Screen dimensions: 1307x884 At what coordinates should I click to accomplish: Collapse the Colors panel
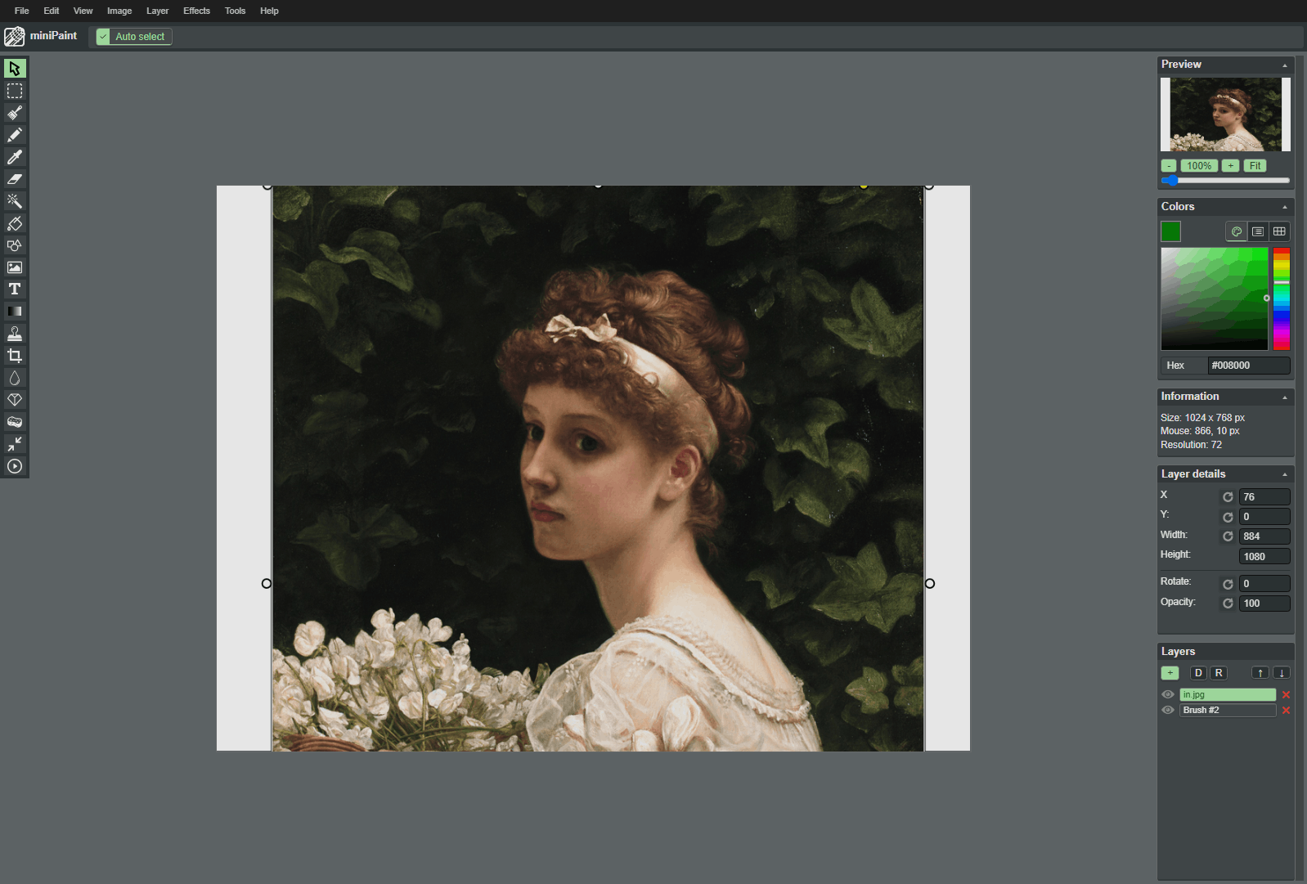[x=1284, y=207]
